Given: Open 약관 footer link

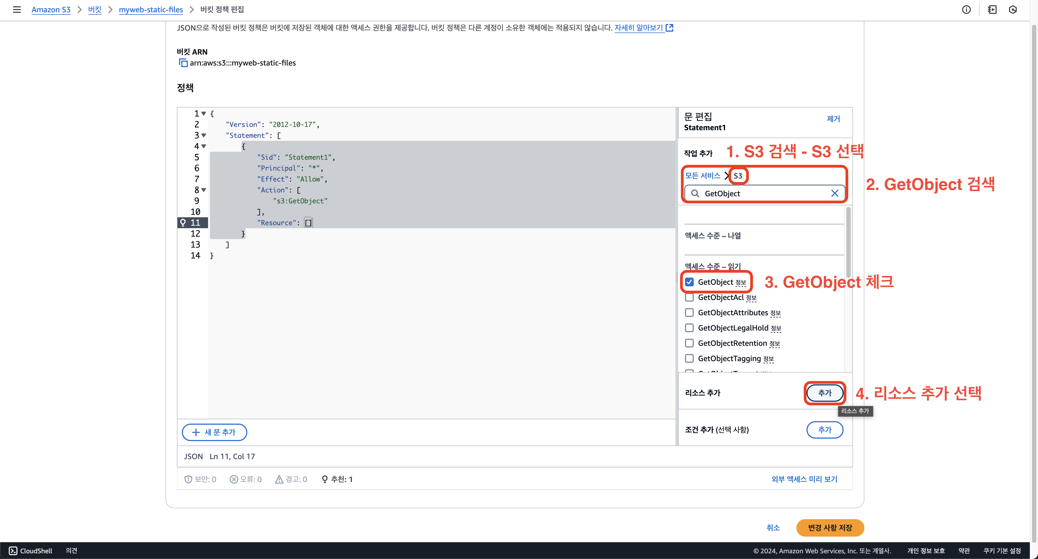Looking at the screenshot, I should pyautogui.click(x=964, y=551).
